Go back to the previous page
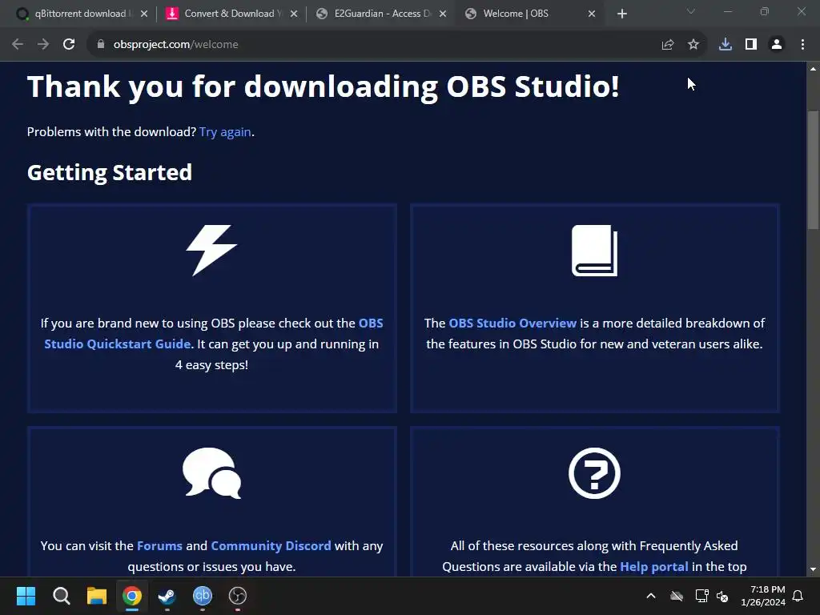Screen dimensions: 820x615 (x=18, y=45)
